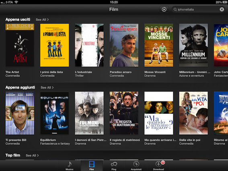The width and height of the screenshot is (228, 171).
Task: Tap the iphoneitalia search field
Action: click(x=198, y=10)
